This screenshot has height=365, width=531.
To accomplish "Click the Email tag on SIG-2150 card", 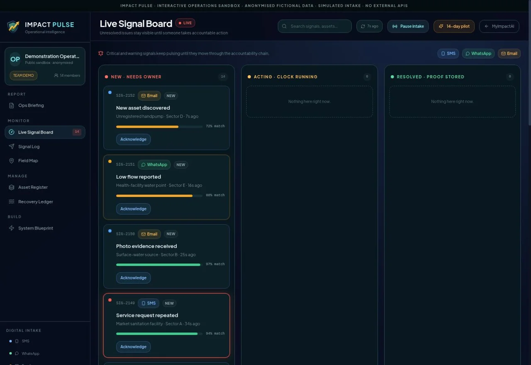I will (x=149, y=234).
